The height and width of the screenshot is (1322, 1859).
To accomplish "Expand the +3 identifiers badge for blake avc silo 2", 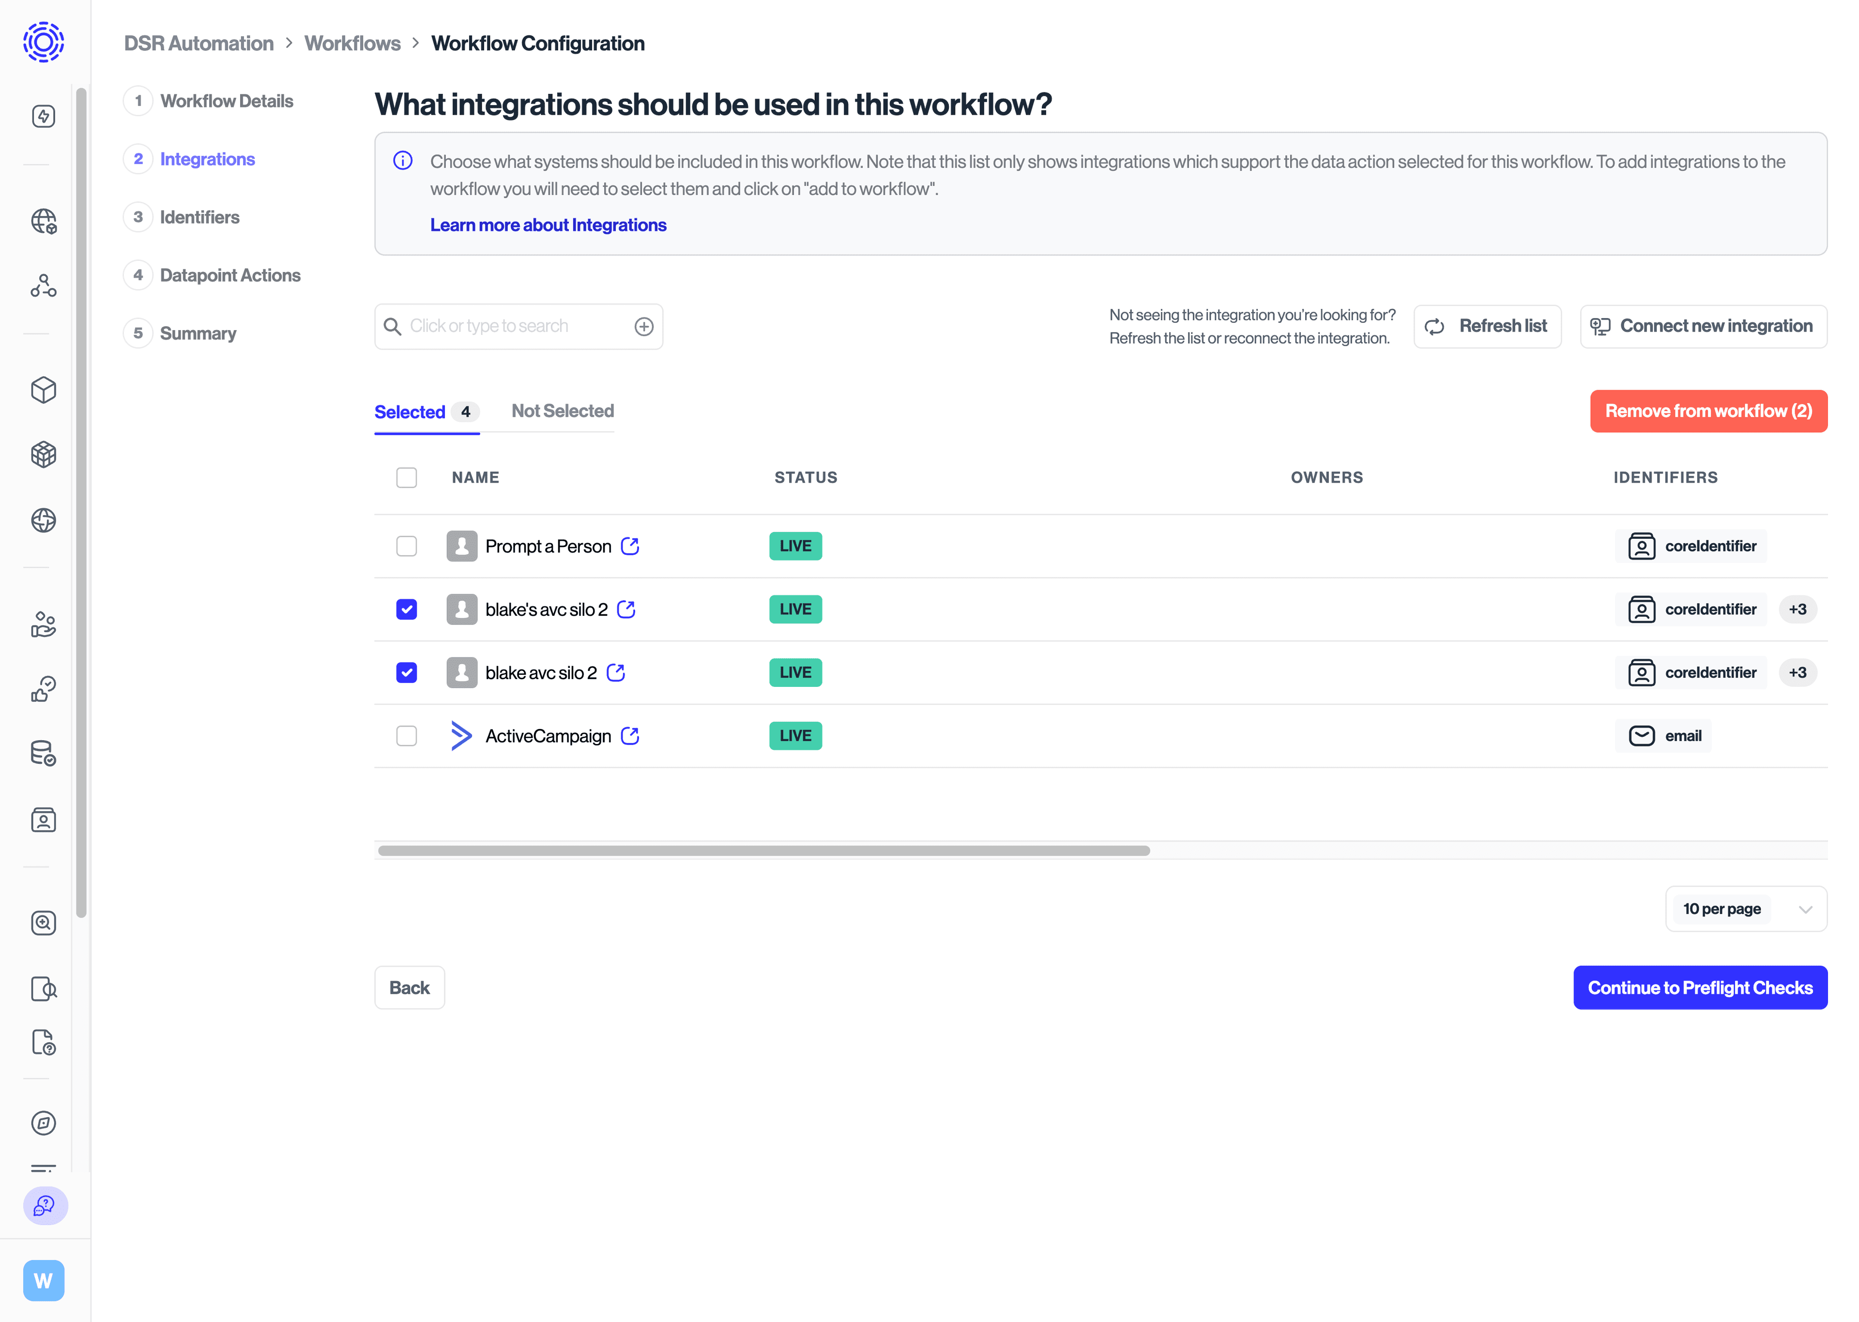I will point(1798,671).
